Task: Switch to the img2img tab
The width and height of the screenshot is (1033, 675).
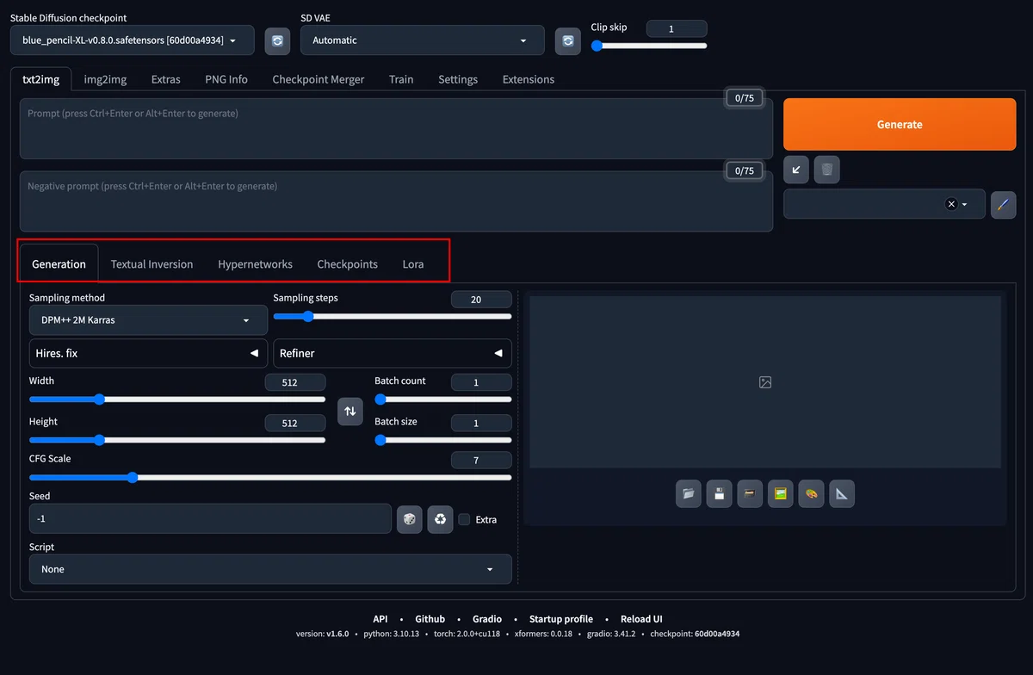Action: (x=105, y=79)
